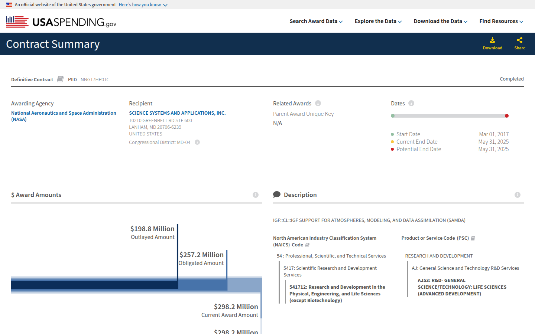This screenshot has width=535, height=334.
Task: Click info icon next to Dates
Action: click(411, 103)
